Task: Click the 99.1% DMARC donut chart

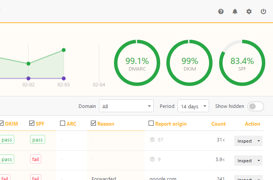Action: point(137,62)
